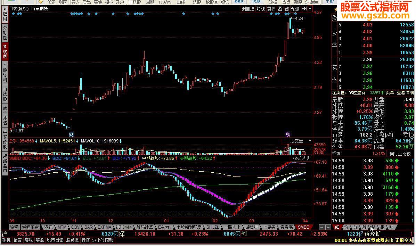416x246 pixels.
Task: Open 自选股 from the top toolbar
Action: coord(134,2)
